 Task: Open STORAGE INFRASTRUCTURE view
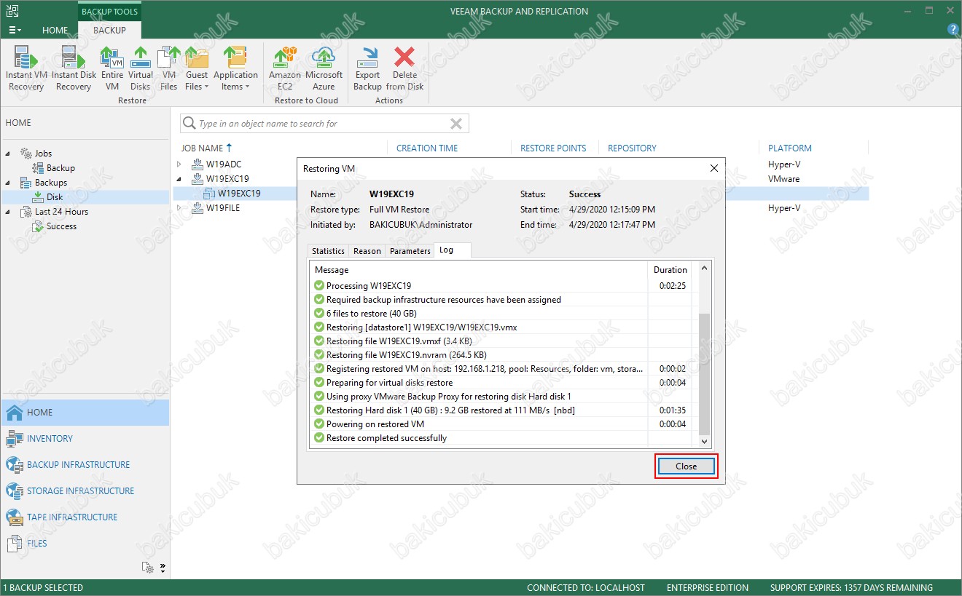coord(85,491)
